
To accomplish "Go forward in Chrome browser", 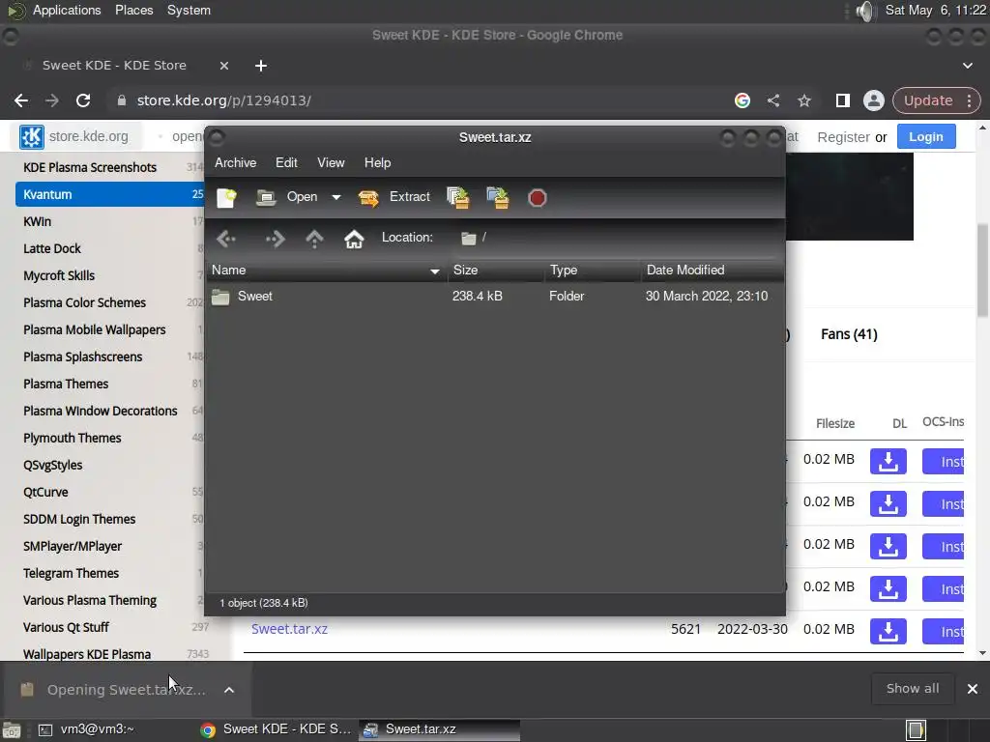I will 52,100.
